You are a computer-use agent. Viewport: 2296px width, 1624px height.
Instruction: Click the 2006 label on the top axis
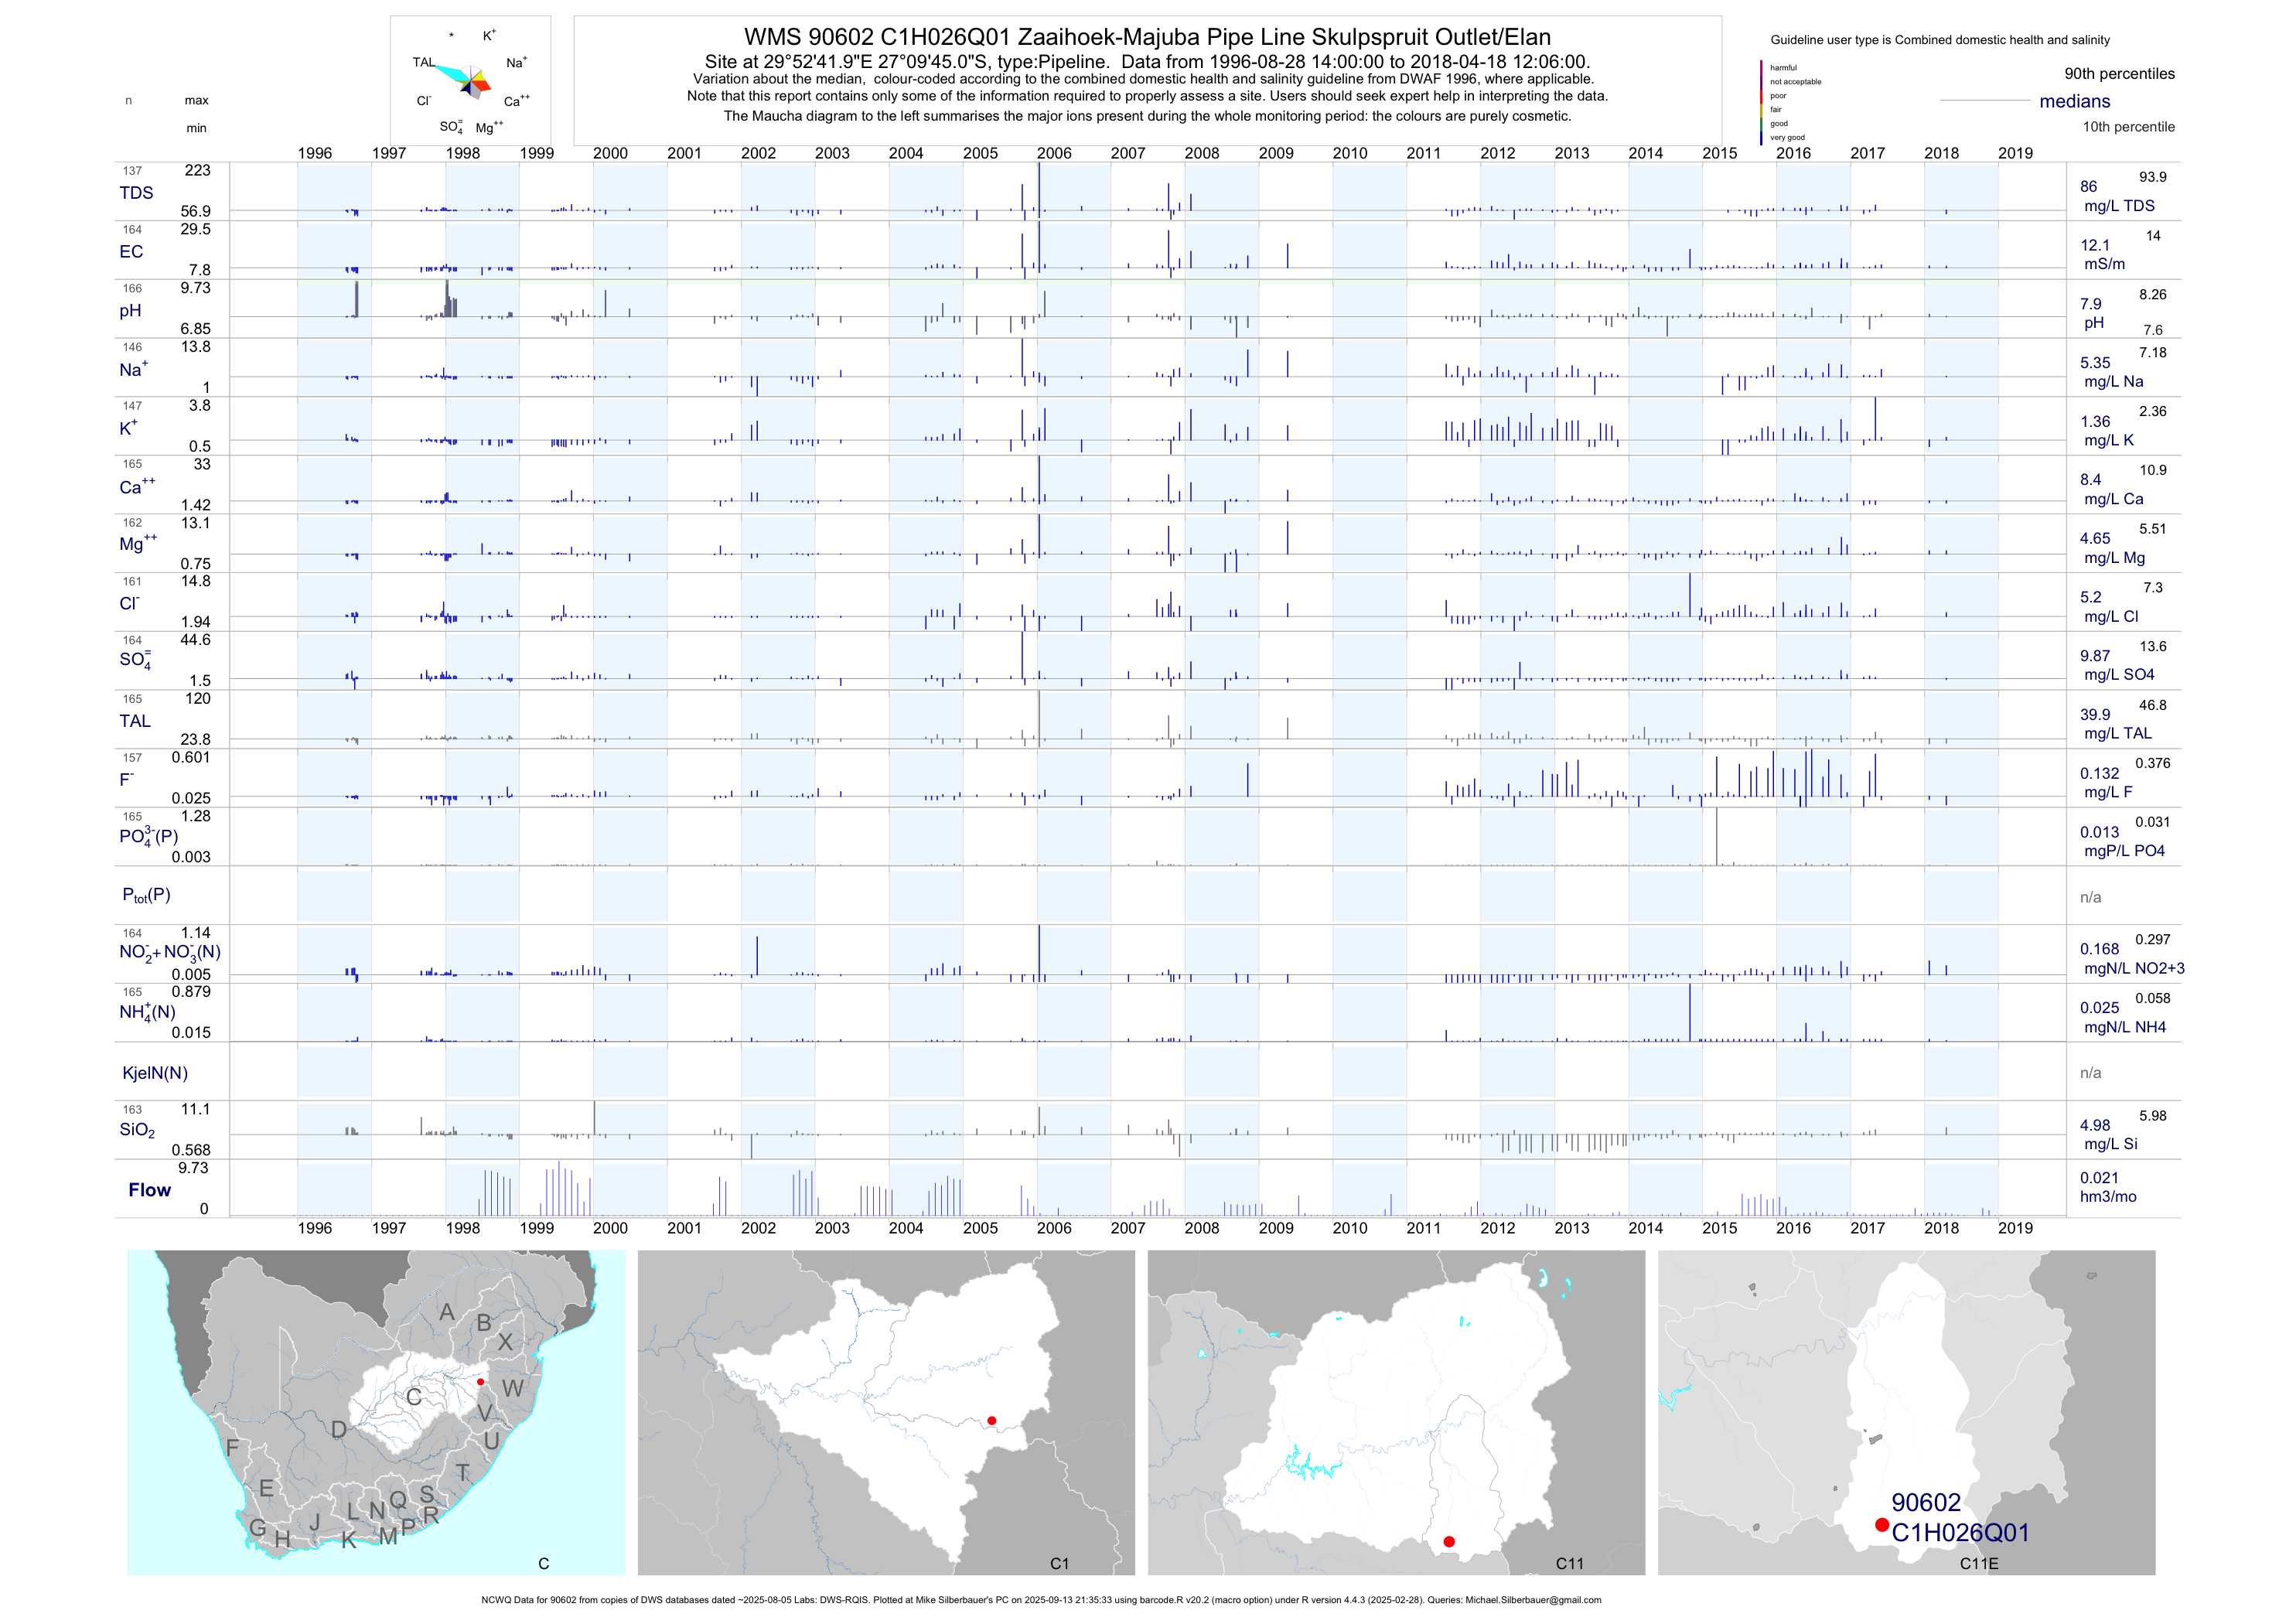click(1054, 153)
